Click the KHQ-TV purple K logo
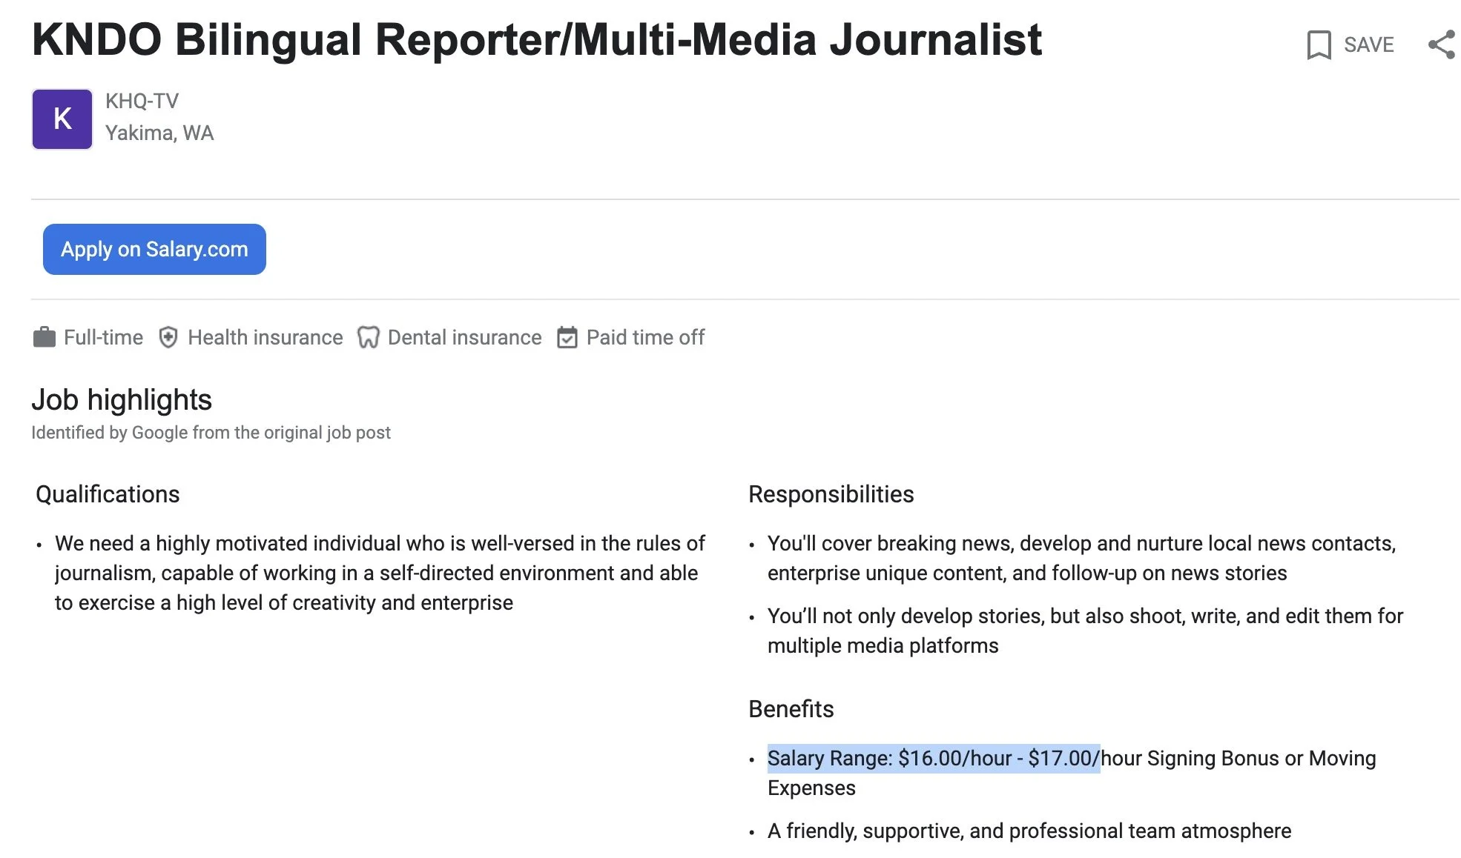1461x858 pixels. click(x=62, y=119)
